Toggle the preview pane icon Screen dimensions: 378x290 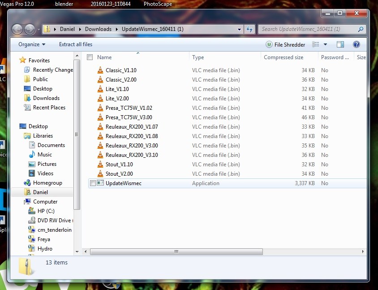coord(340,44)
